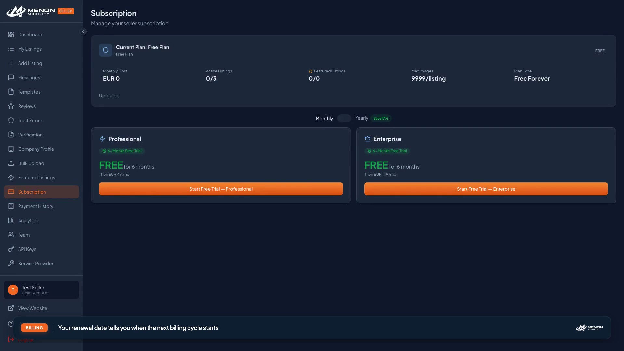
Task: Click the Payment History receipt icon
Action: tap(11, 206)
